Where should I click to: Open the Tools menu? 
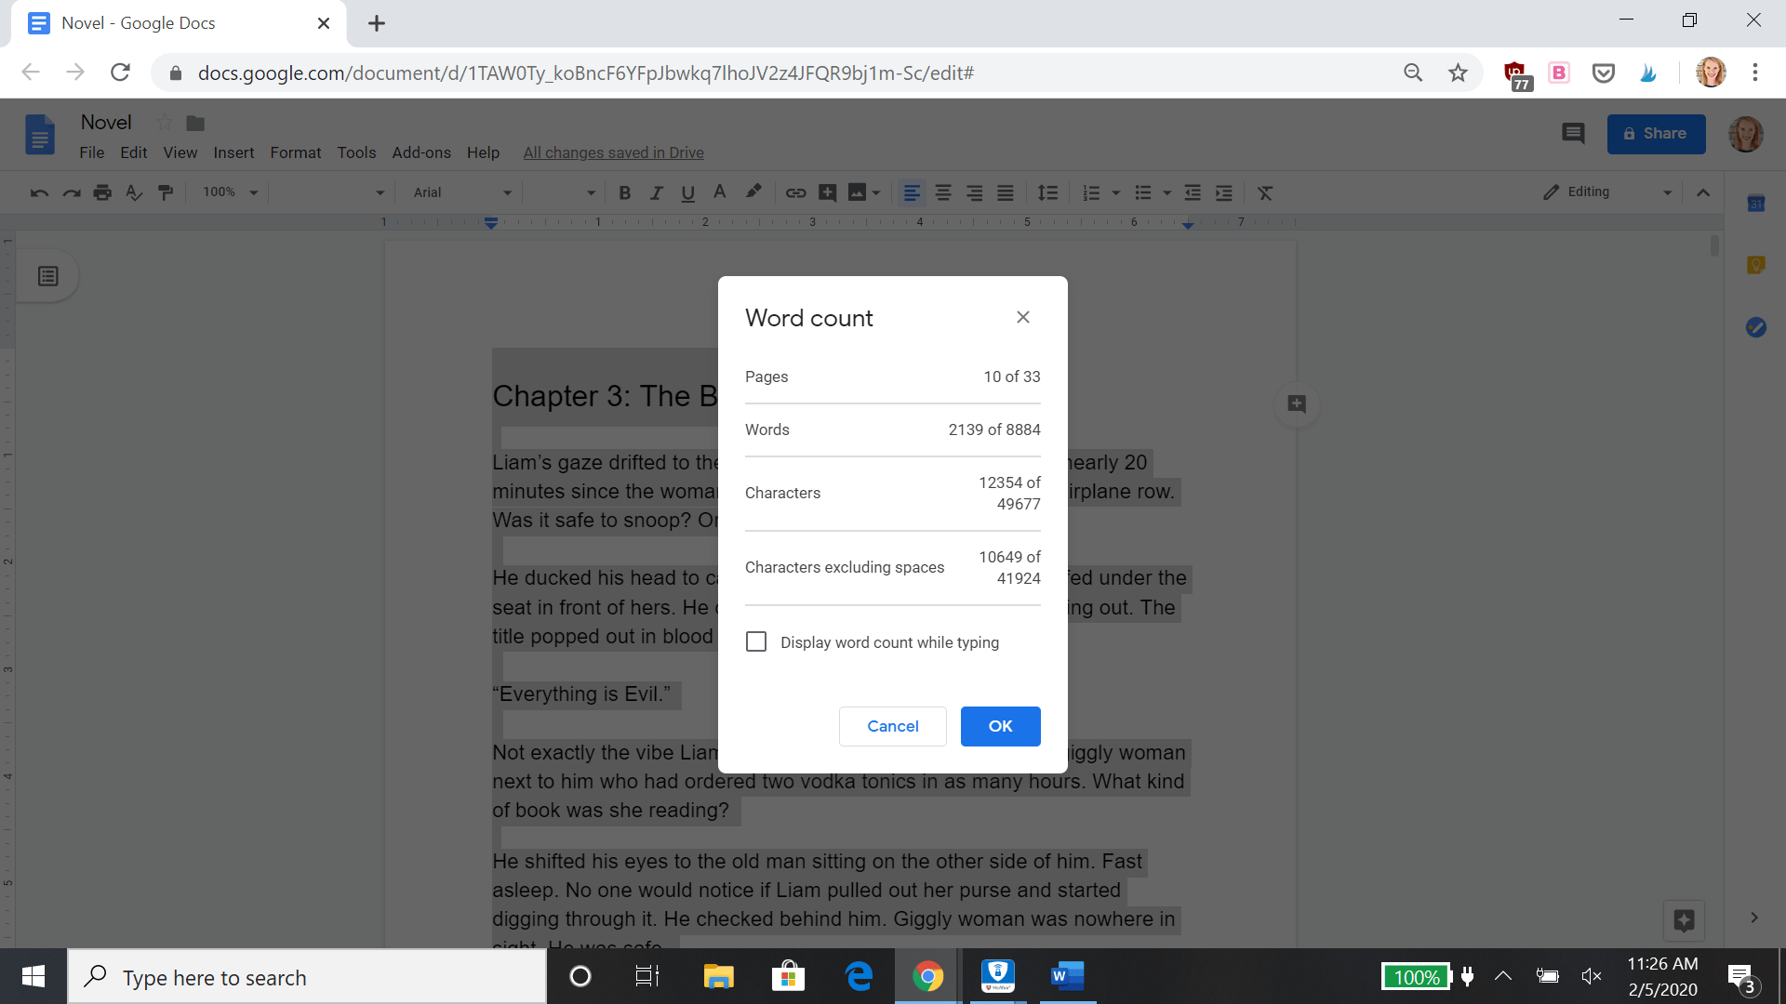[355, 152]
